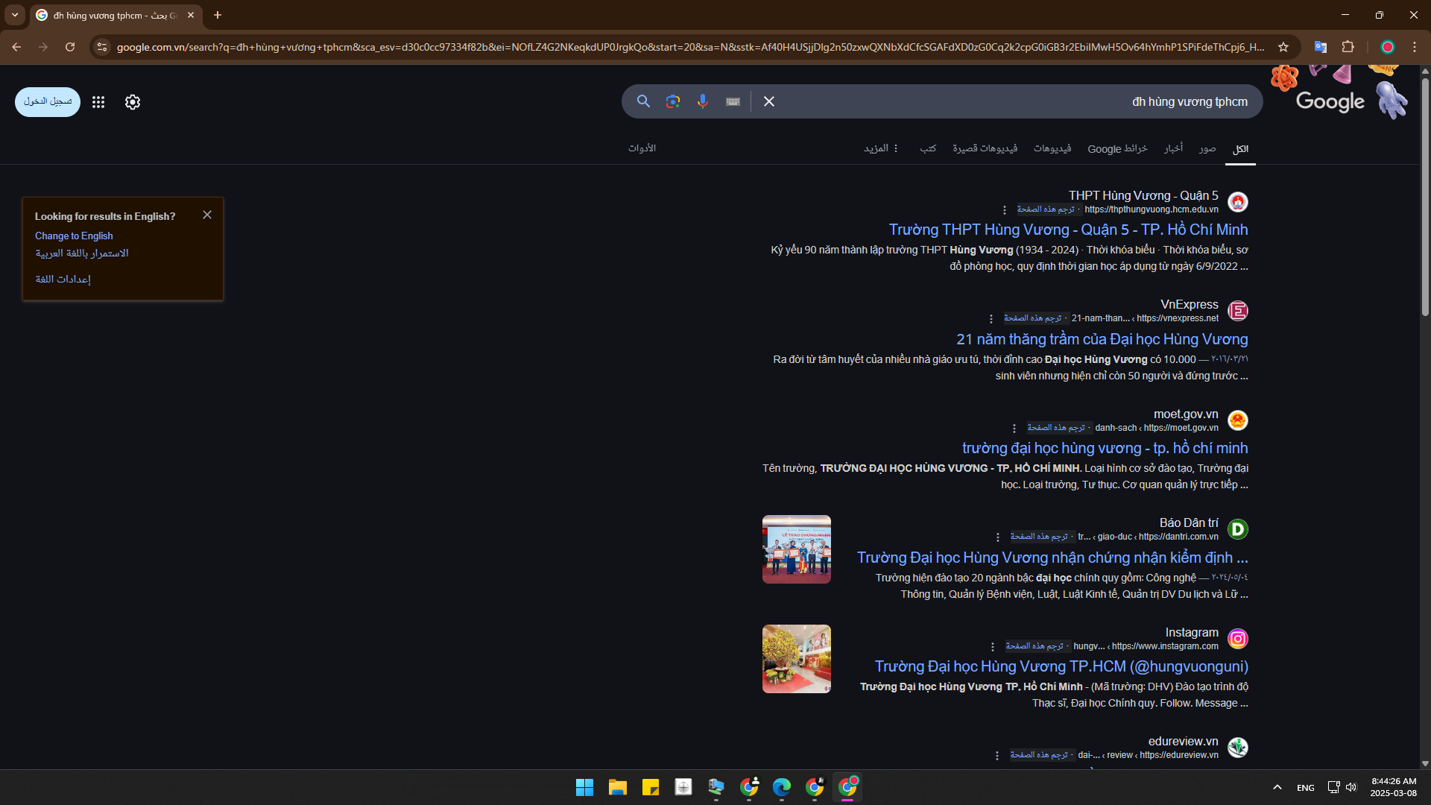The height and width of the screenshot is (805, 1431).
Task: Click the Instagram result thumbnail image
Action: coord(796,659)
